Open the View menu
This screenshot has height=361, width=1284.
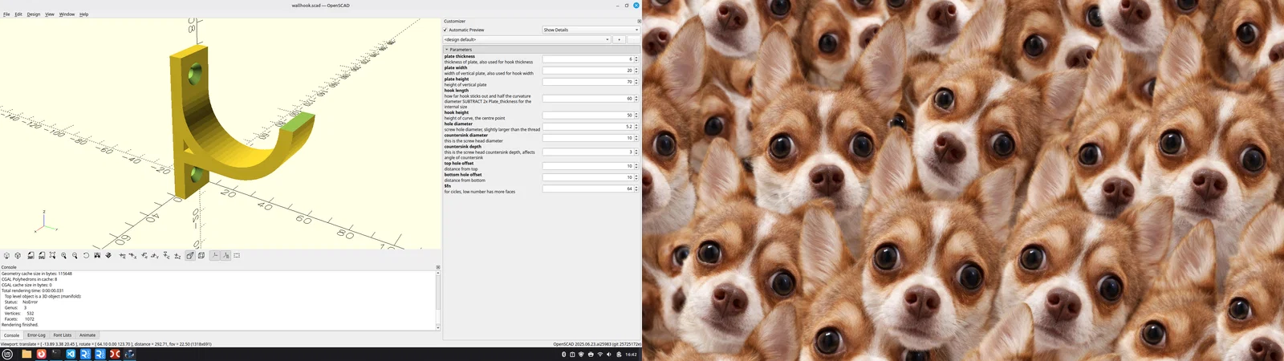click(x=50, y=14)
